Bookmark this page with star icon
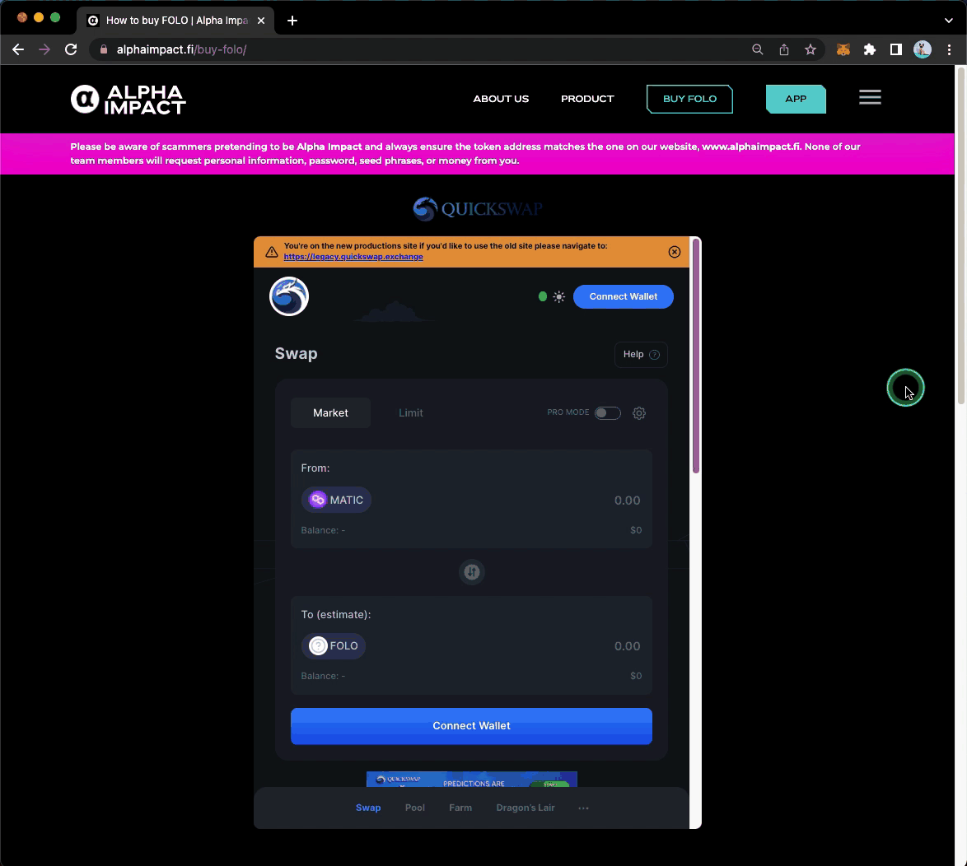The height and width of the screenshot is (866, 967). tap(810, 50)
